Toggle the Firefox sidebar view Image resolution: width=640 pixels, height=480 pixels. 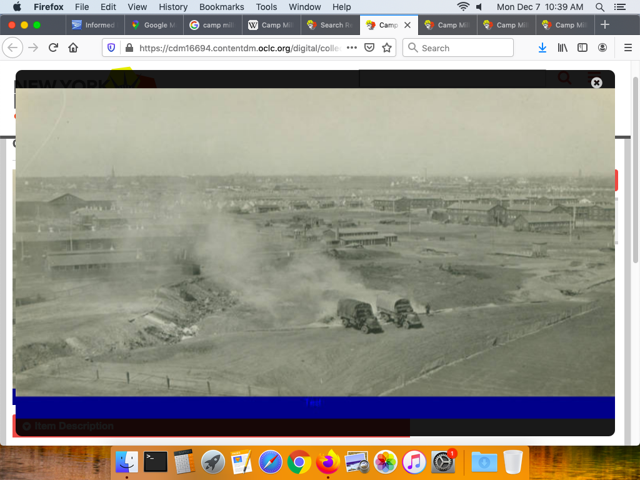(582, 48)
